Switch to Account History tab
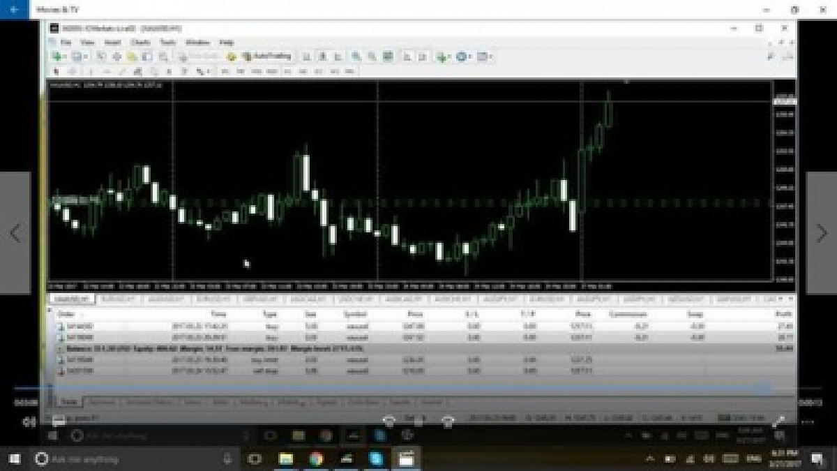The image size is (837, 471). tap(150, 403)
